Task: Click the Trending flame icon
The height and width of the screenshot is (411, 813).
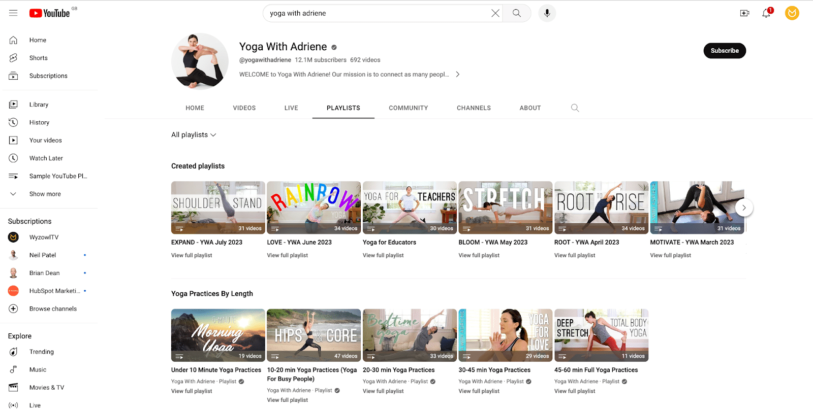Action: tap(13, 352)
